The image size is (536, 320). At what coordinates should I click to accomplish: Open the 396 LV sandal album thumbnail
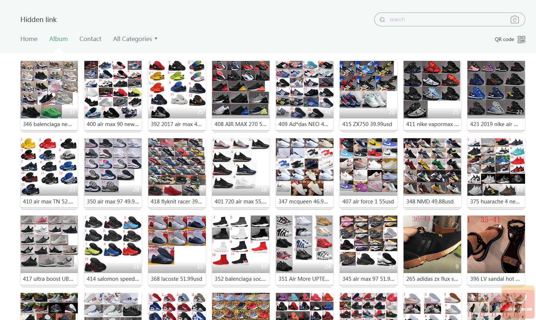496,244
